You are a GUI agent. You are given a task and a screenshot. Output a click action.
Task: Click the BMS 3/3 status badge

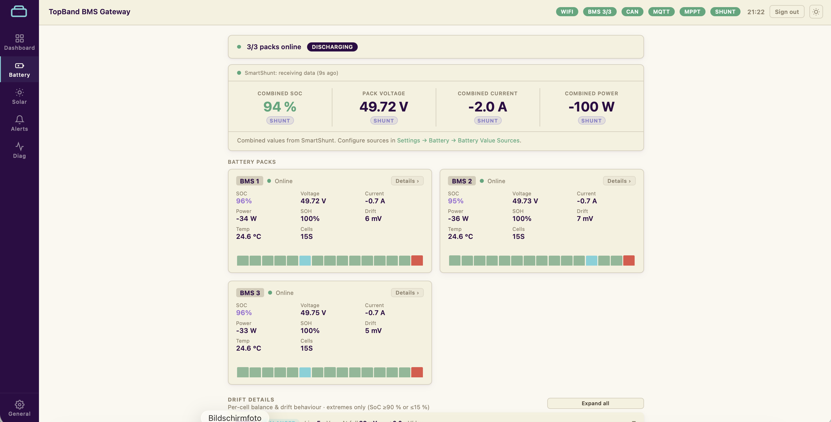pos(599,12)
